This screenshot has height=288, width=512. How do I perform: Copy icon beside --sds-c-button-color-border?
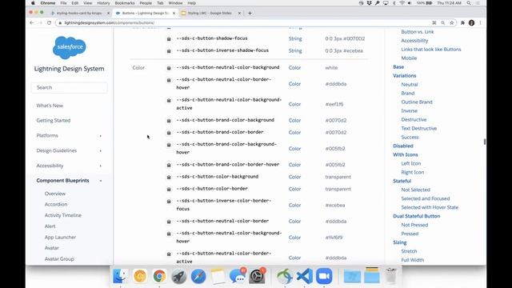click(x=169, y=189)
